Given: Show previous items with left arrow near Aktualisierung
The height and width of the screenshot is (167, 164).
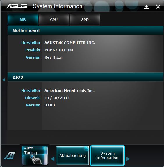Looking at the screenshot, I should click(x=53, y=159).
